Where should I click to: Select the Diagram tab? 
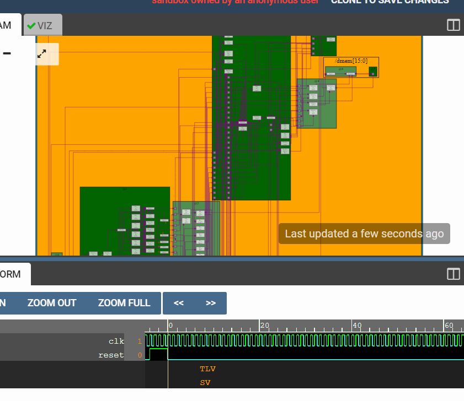click(x=10, y=25)
